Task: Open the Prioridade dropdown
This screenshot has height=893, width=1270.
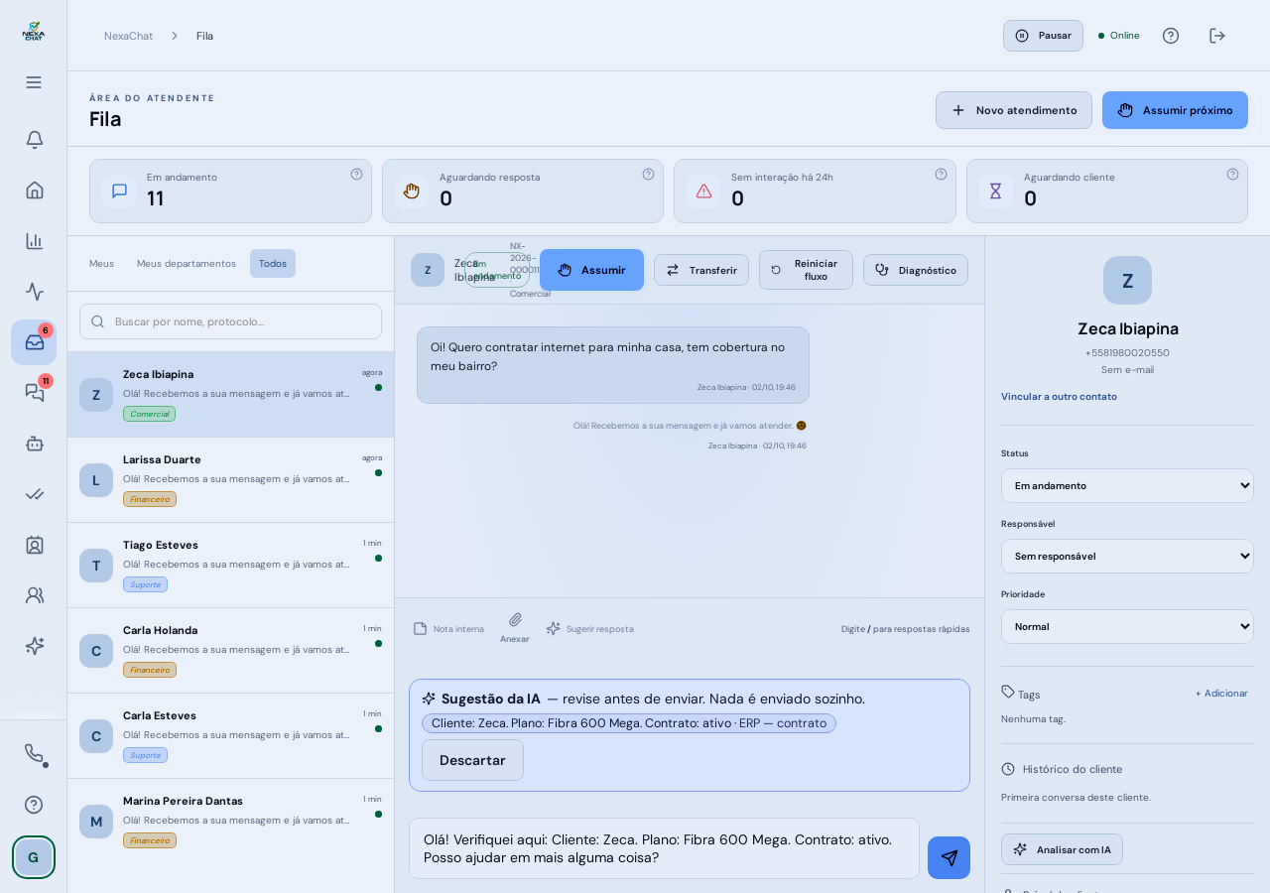Action: pos(1127,626)
